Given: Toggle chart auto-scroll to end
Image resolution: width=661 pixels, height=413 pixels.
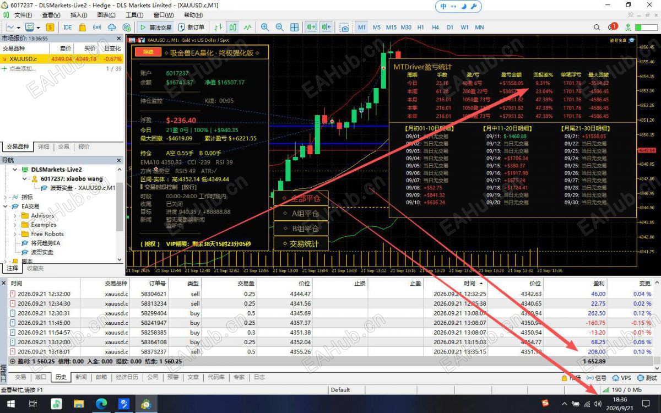Looking at the screenshot, I should [311, 27].
